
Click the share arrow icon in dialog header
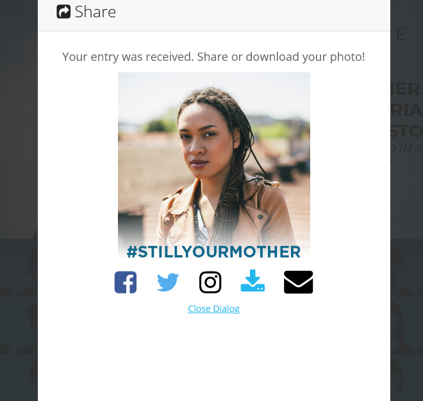click(63, 12)
